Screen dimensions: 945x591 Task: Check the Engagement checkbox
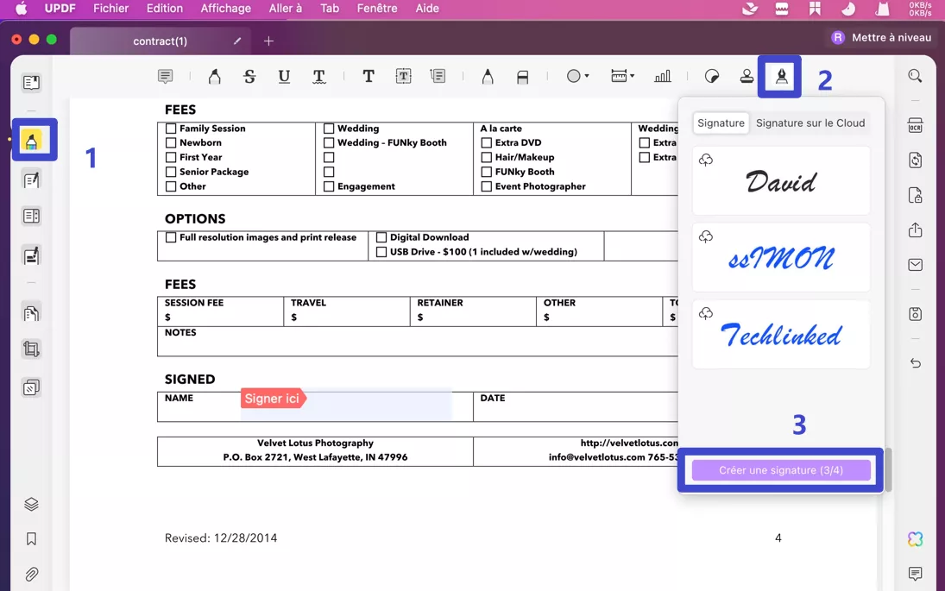coord(330,185)
